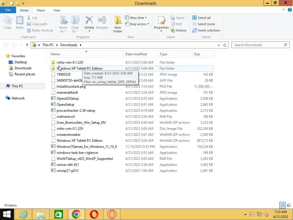Create a New folder from ribbon
The height and width of the screenshot is (220, 293).
pos(118,24)
